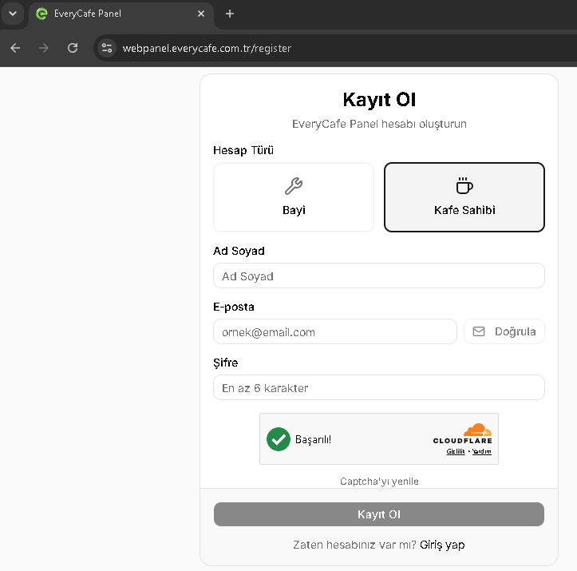Click the address bar URL
The image size is (577, 571).
coord(207,48)
